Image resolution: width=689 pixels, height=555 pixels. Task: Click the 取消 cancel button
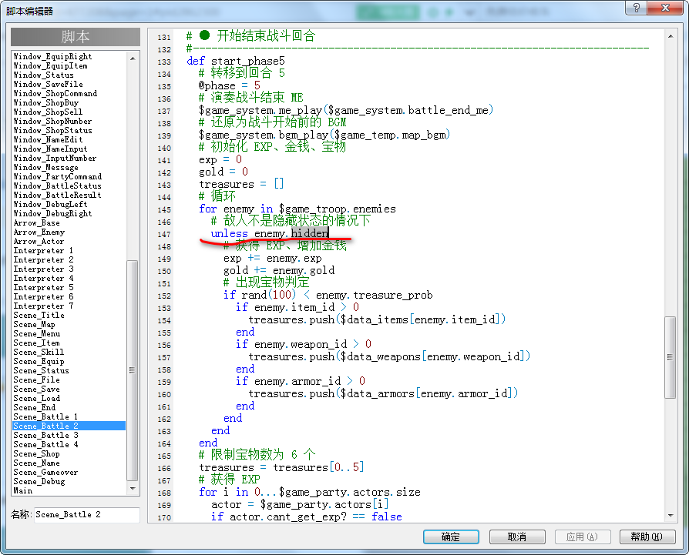coord(517,537)
